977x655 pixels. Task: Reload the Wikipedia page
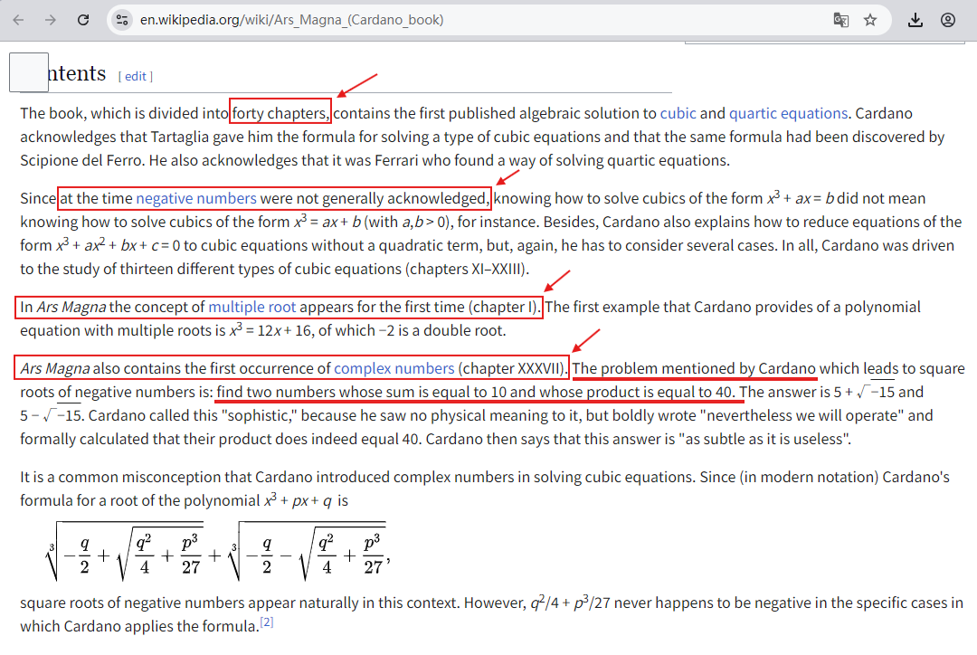[x=83, y=20]
